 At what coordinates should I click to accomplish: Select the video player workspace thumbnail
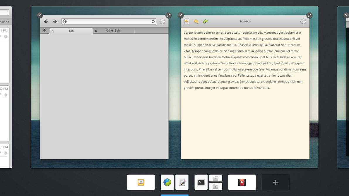[x=242, y=182]
